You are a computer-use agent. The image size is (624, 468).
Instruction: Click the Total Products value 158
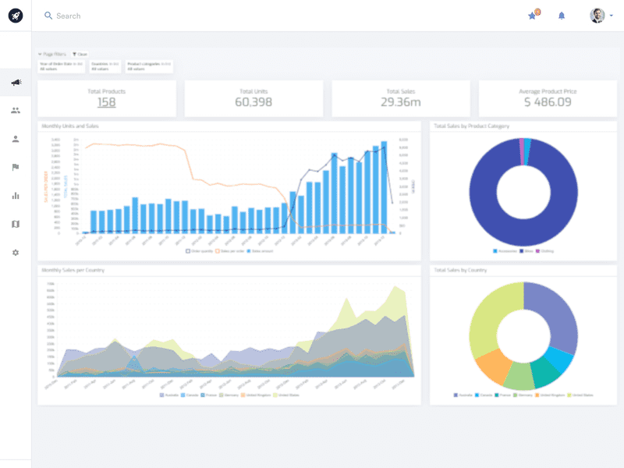point(107,102)
